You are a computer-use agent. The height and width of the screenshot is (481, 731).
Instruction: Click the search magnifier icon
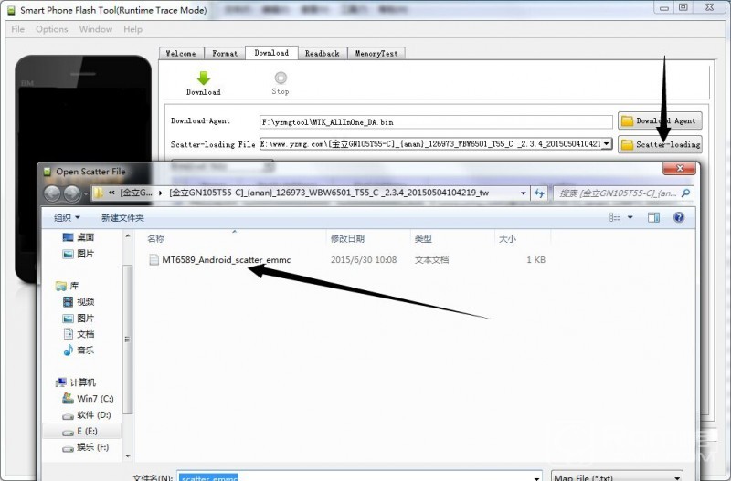pyautogui.click(x=686, y=193)
